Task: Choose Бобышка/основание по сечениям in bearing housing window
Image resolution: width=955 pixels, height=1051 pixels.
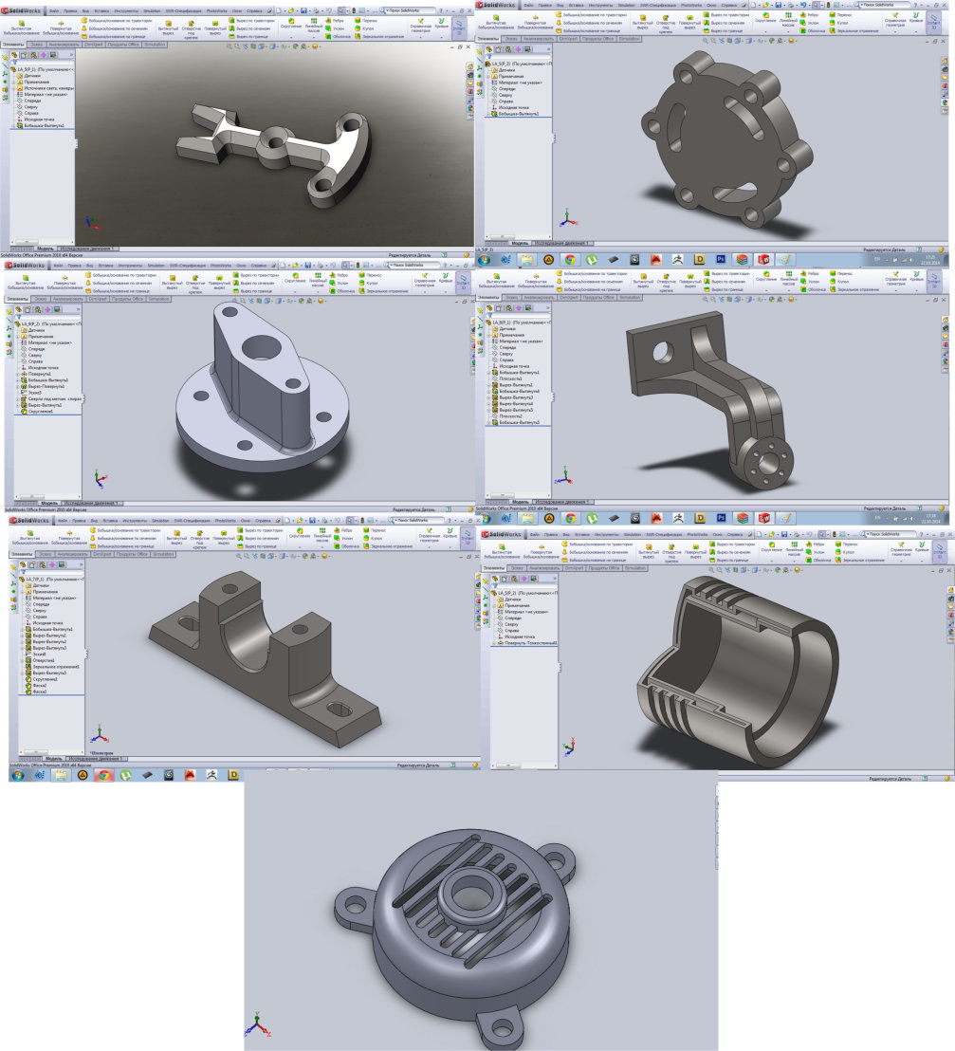Action: (x=122, y=538)
